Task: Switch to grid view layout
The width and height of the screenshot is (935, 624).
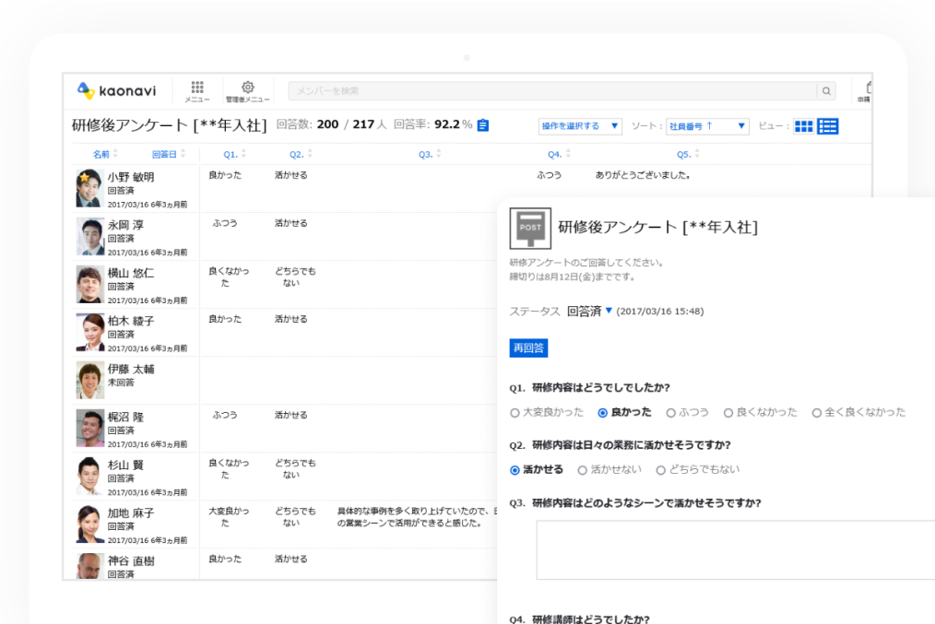Action: click(802, 126)
